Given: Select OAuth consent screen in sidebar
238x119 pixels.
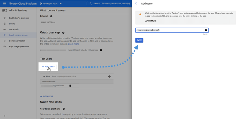Looking at the screenshot, I should [x=18, y=35].
